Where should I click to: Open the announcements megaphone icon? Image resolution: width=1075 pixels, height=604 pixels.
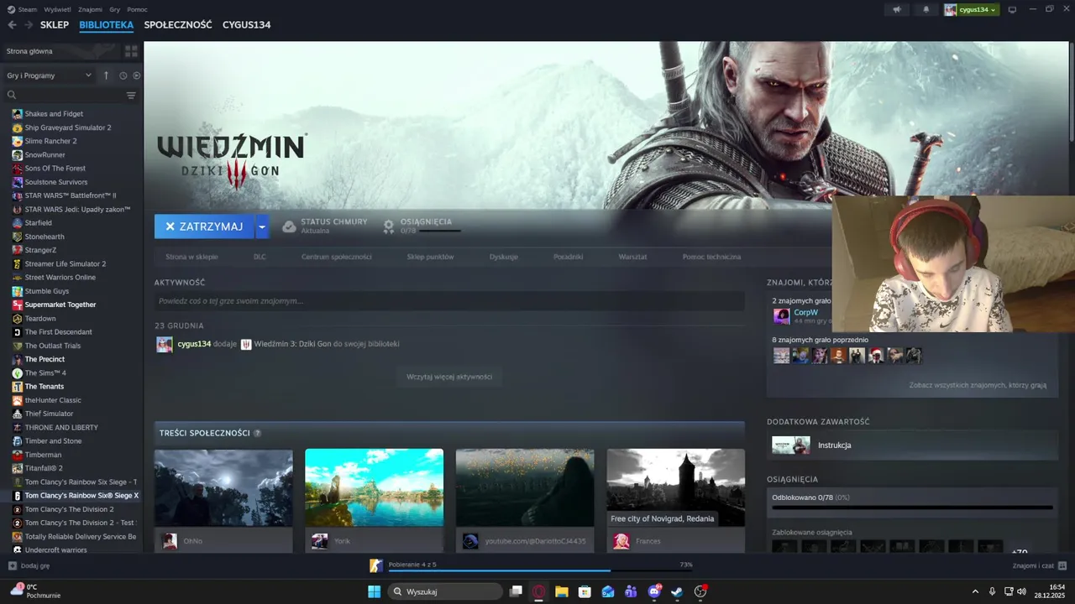897,9
